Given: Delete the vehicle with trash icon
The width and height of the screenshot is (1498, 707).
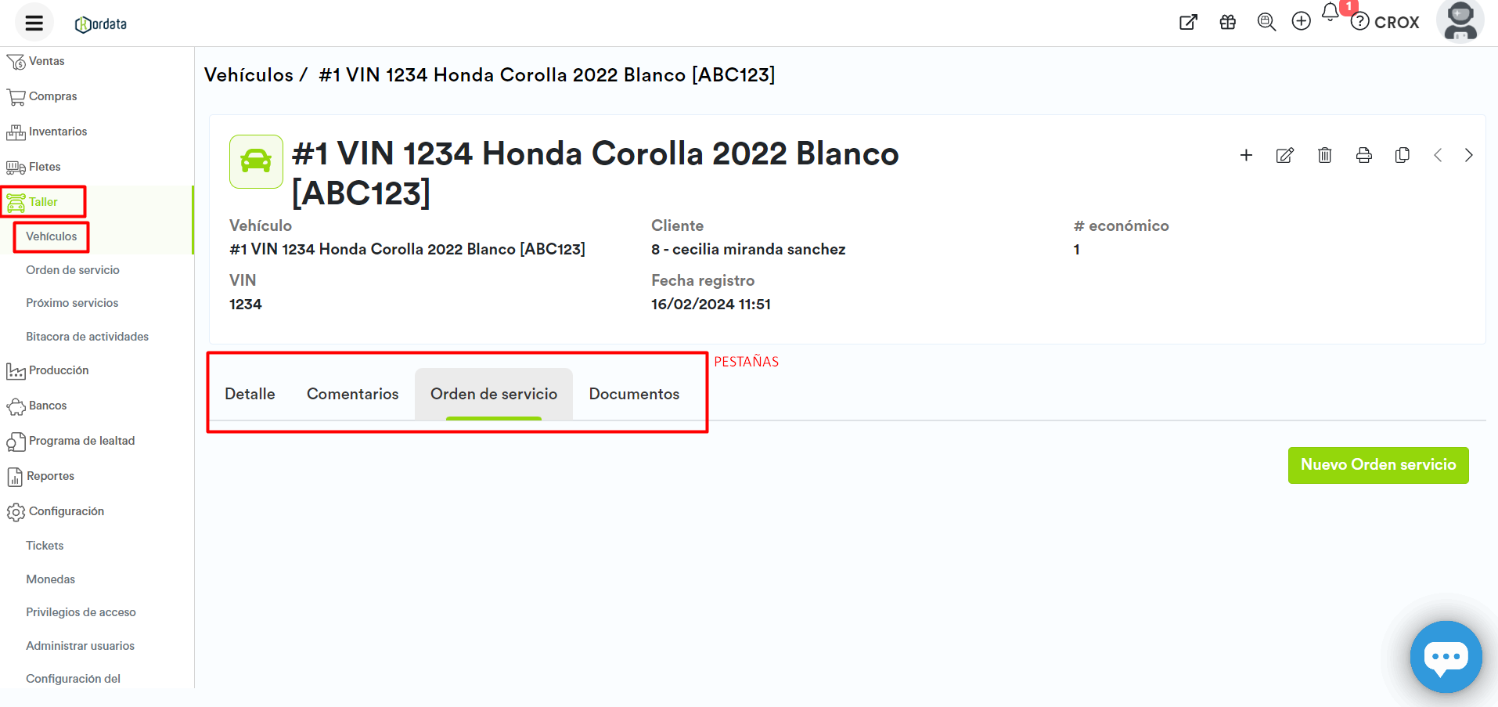Looking at the screenshot, I should (1324, 155).
